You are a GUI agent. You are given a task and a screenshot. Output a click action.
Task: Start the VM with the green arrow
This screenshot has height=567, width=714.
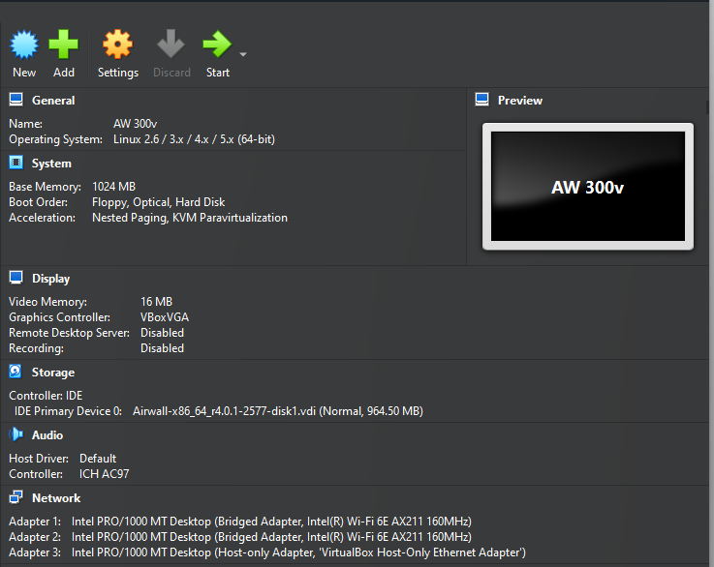pyautogui.click(x=217, y=45)
